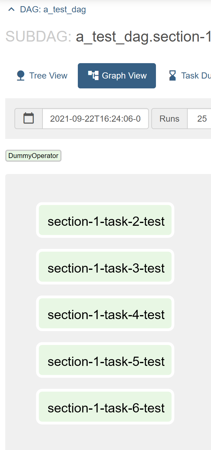This screenshot has height=450, width=211.
Task: Click the up chevron next to DAG header
Action: pos(11,9)
